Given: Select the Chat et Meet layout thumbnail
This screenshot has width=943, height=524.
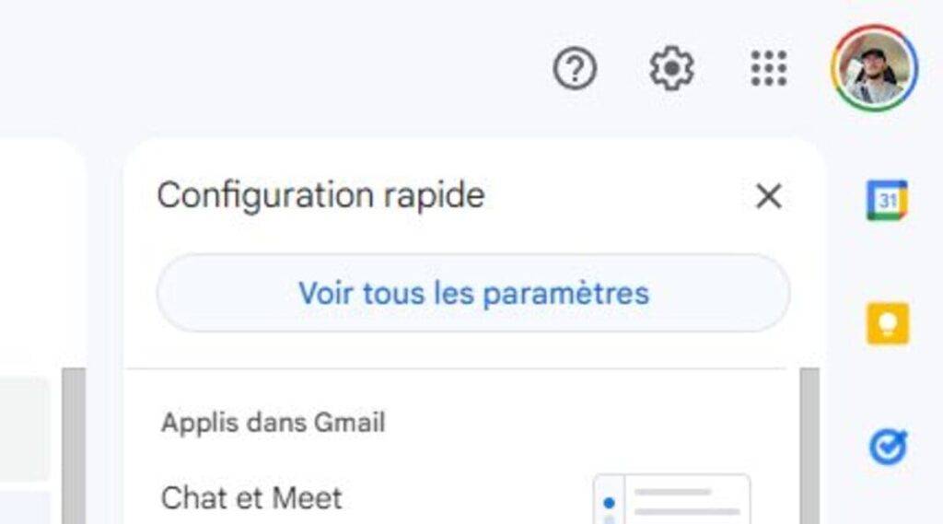Looking at the screenshot, I should click(x=672, y=499).
